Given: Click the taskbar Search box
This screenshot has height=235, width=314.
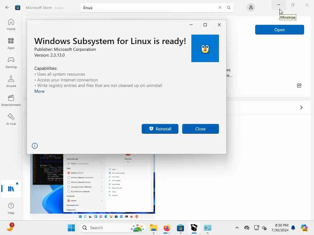Looking at the screenshot, I should [113, 228].
